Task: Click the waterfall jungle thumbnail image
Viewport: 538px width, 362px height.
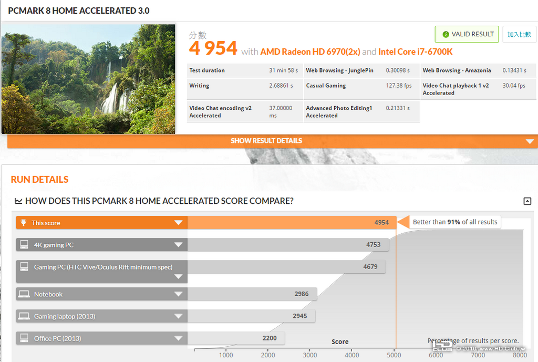Action: click(x=88, y=79)
